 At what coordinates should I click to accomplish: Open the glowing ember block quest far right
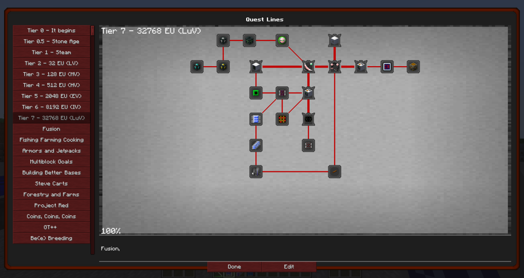(412, 67)
